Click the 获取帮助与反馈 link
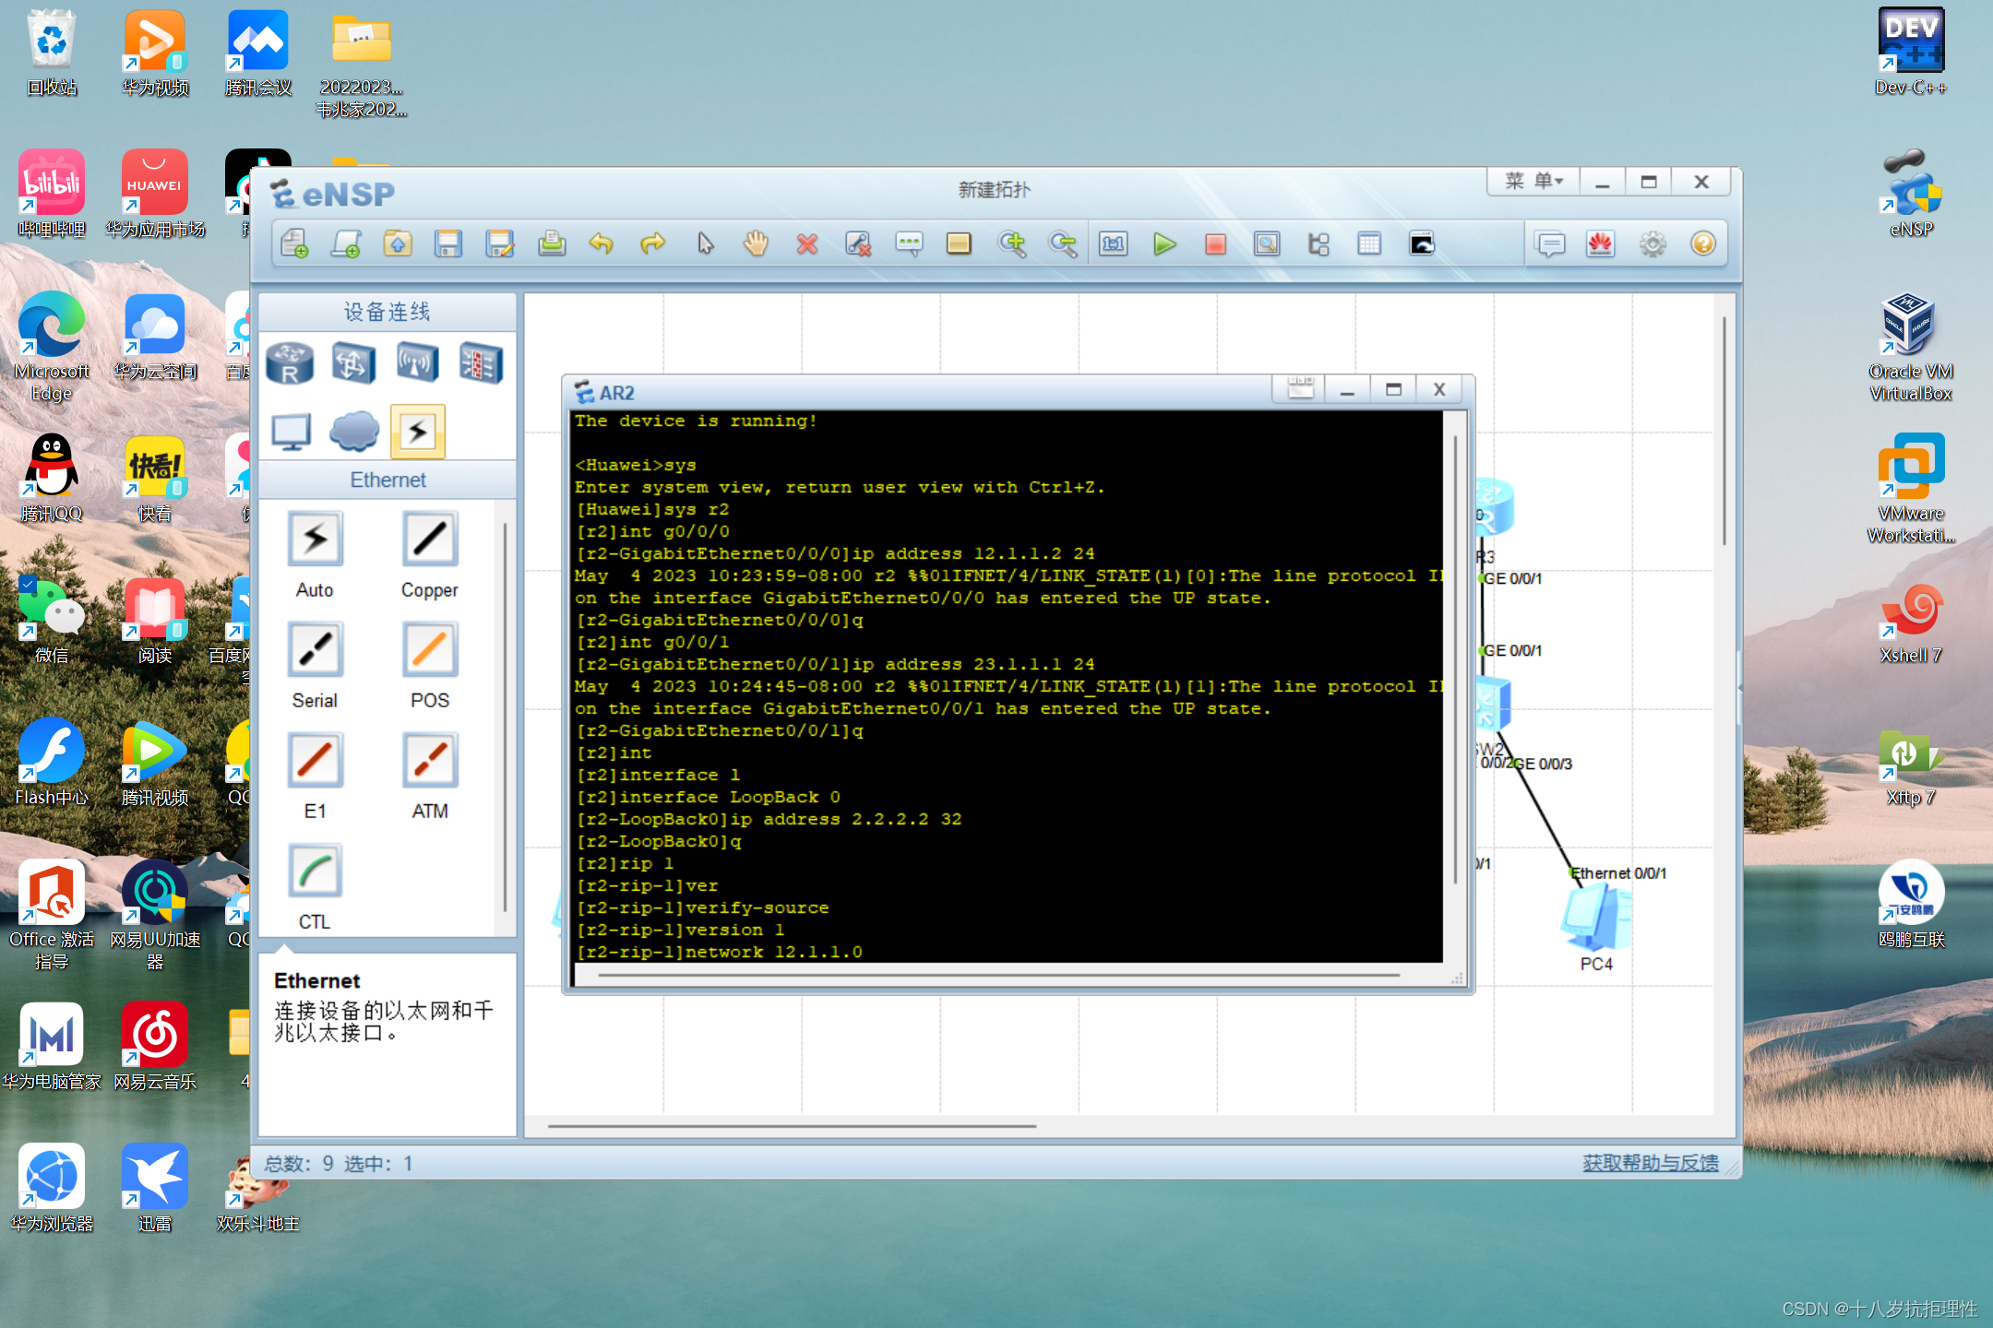 click(x=1650, y=1163)
